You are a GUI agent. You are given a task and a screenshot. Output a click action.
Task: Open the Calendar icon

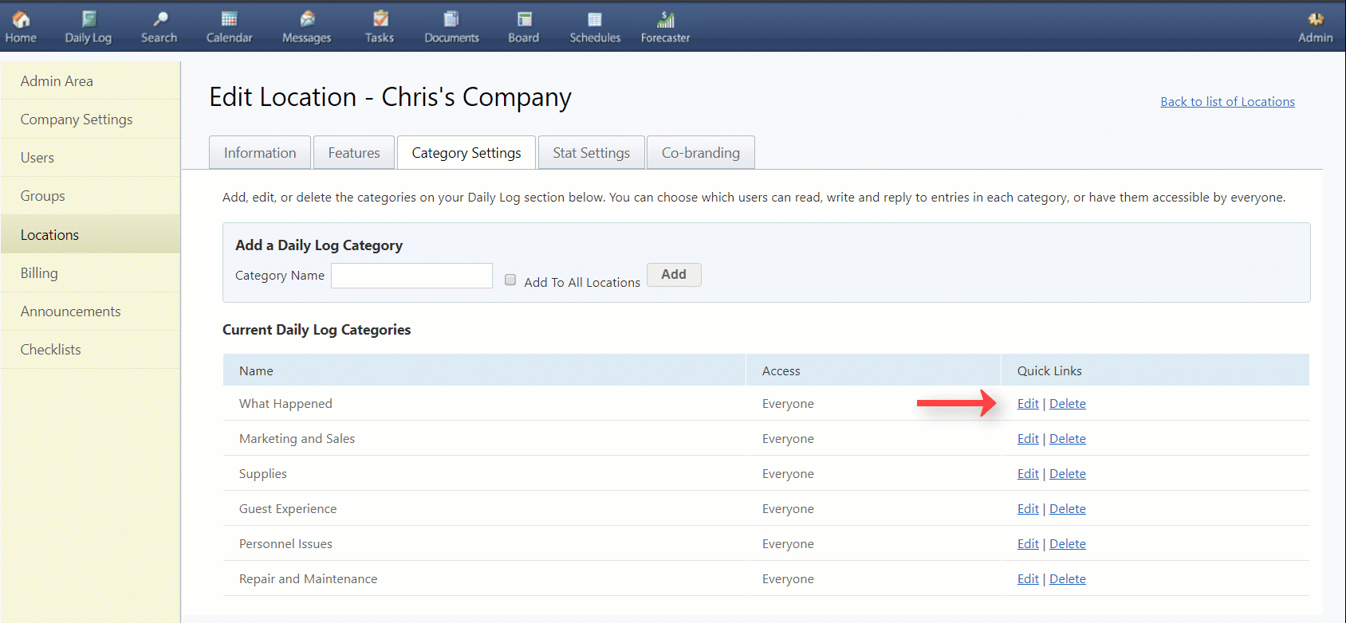tap(229, 19)
